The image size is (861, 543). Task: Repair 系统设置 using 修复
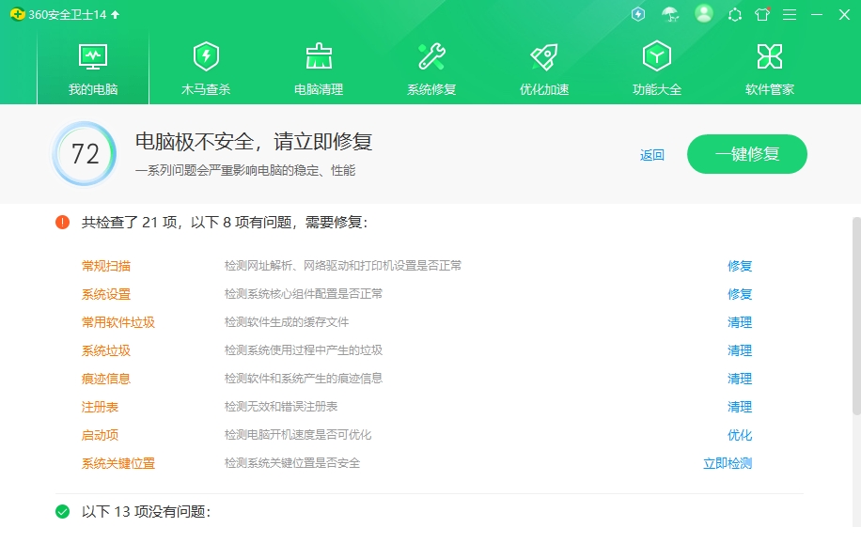point(740,294)
